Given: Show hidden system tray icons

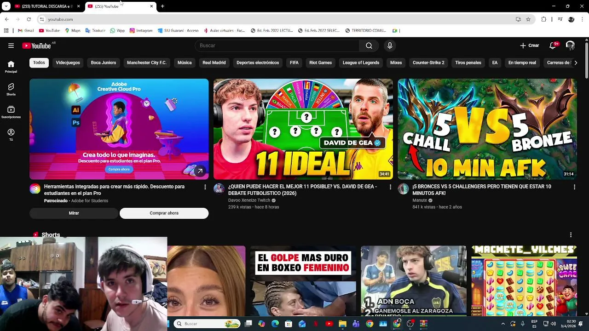Looking at the screenshot, I should coord(503,324).
